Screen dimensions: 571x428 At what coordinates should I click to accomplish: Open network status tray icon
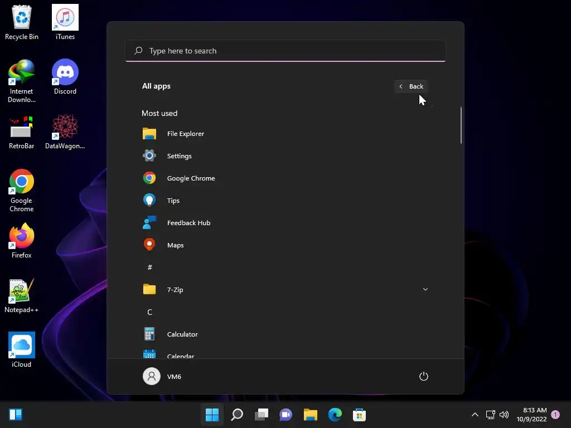pos(491,414)
